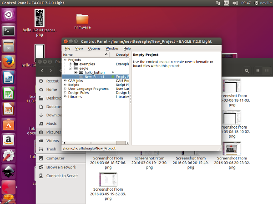The height and width of the screenshot is (204, 273).
Task: Collapse the Projects tree node
Action: pyautogui.click(x=65, y=60)
